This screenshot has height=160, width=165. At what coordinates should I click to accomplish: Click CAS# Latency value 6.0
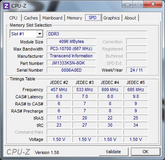pyautogui.click(x=59, y=96)
